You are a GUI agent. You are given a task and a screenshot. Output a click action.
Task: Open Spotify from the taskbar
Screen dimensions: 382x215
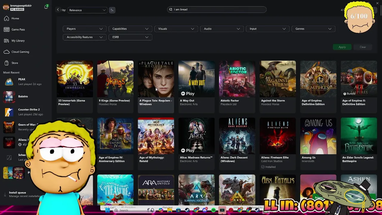(x=213, y=210)
